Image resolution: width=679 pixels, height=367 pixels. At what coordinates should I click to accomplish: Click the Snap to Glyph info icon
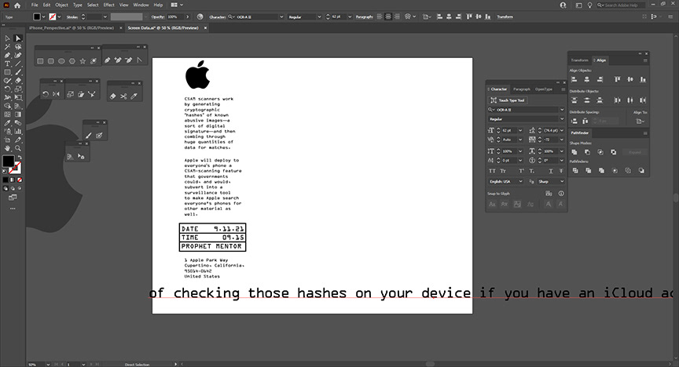561,193
